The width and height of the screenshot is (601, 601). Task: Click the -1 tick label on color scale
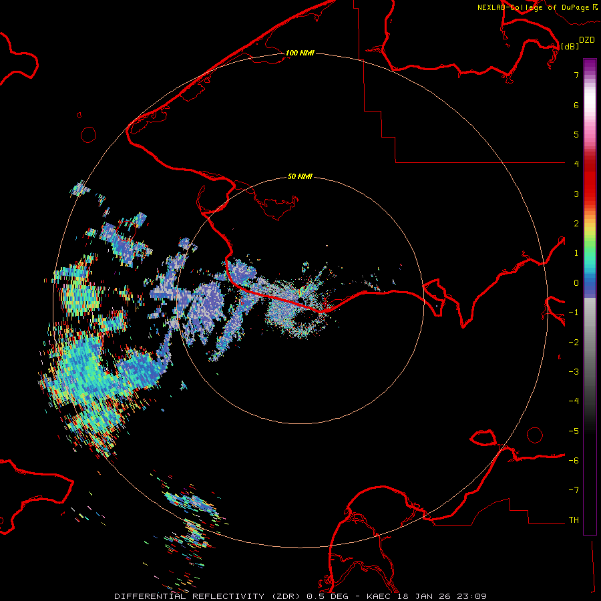tap(574, 313)
